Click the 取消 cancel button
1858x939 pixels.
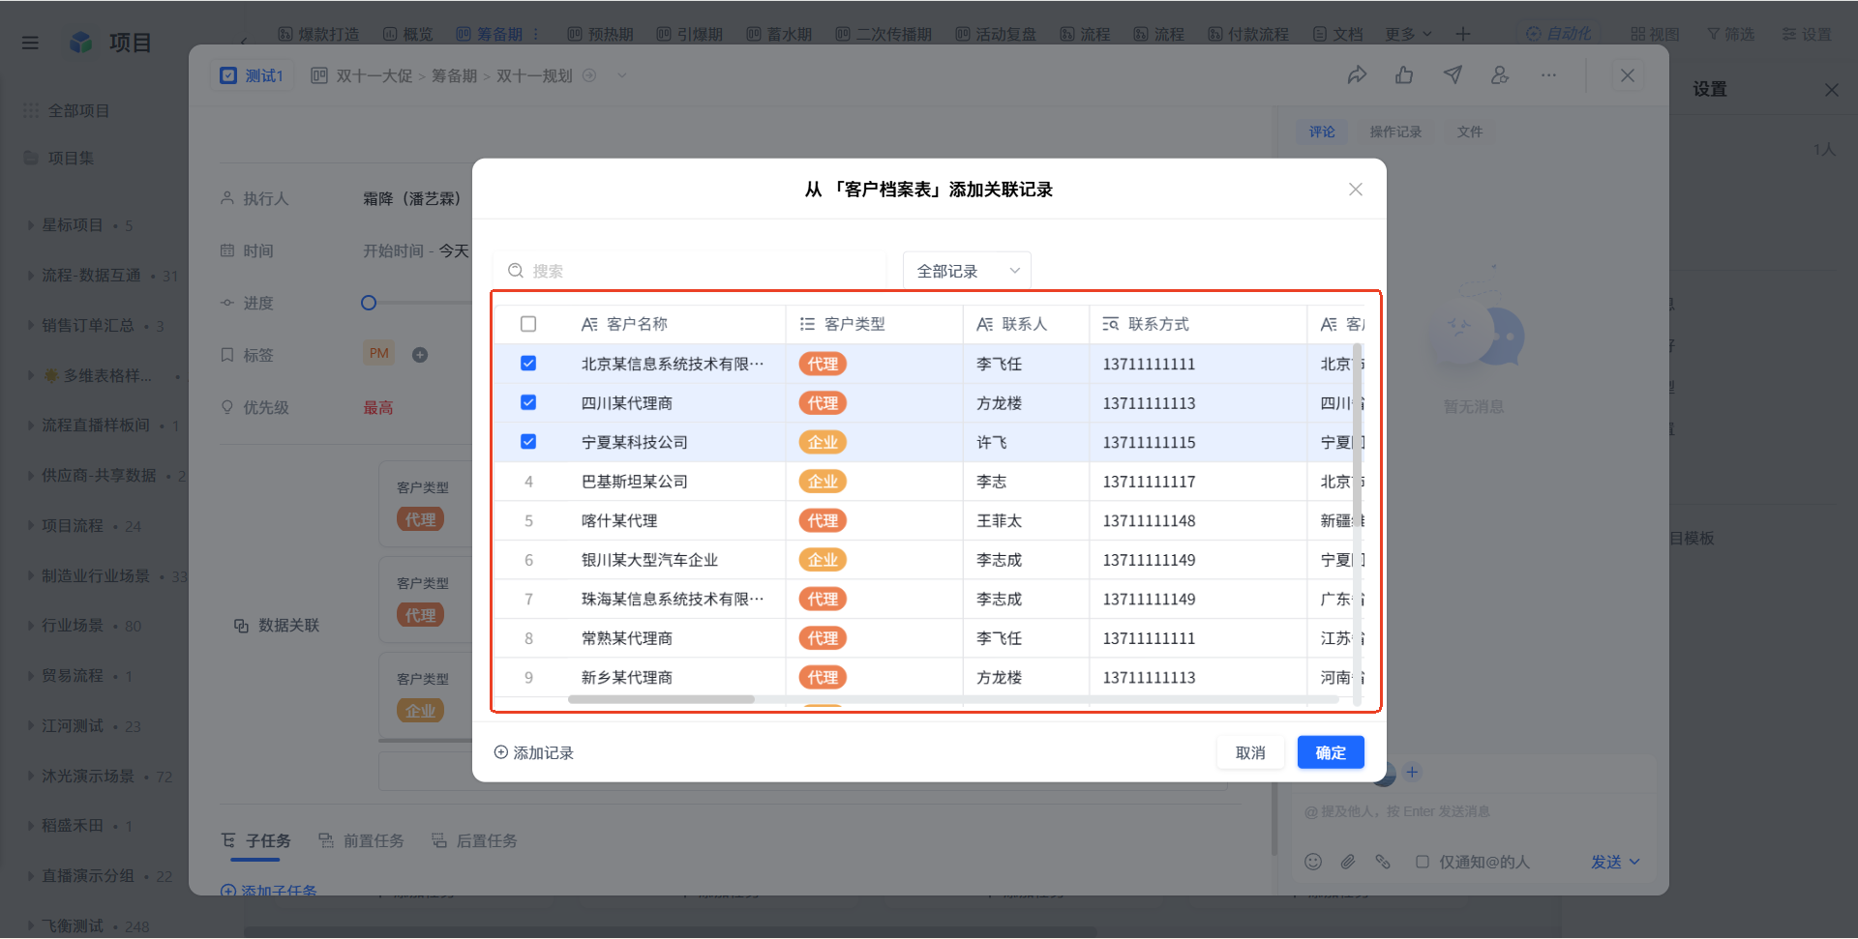point(1250,752)
